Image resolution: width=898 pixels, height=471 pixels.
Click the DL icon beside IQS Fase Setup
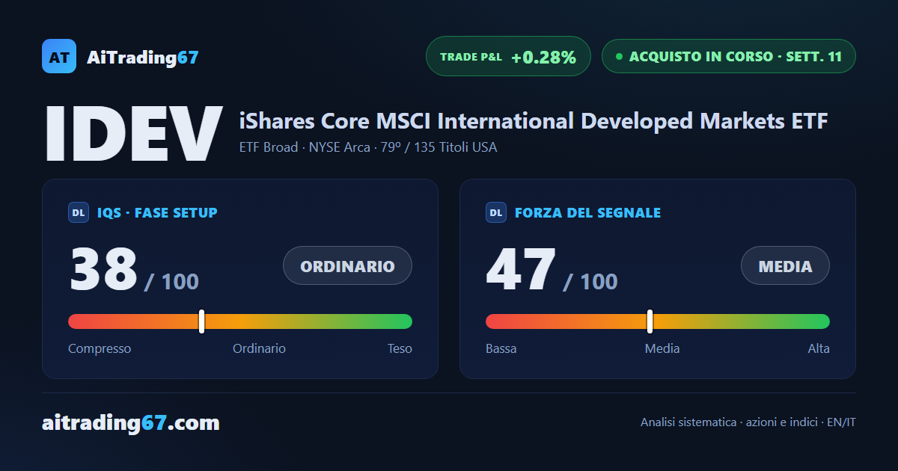click(79, 212)
